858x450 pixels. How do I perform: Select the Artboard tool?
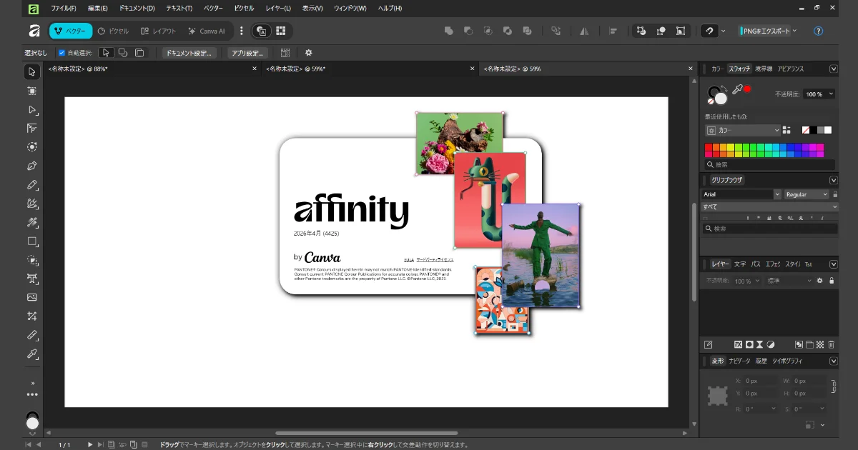[32, 91]
